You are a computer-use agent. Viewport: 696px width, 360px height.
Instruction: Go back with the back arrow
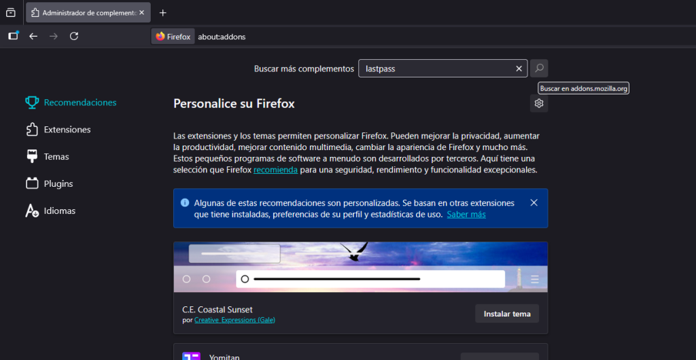[33, 36]
